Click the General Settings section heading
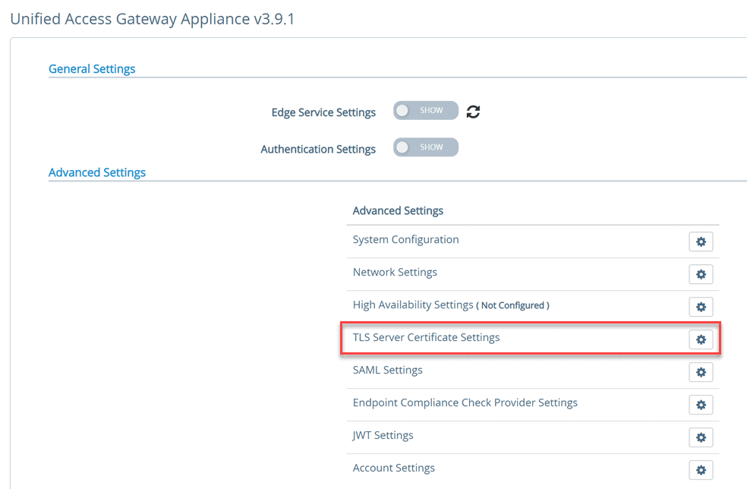747x489 pixels. click(92, 69)
